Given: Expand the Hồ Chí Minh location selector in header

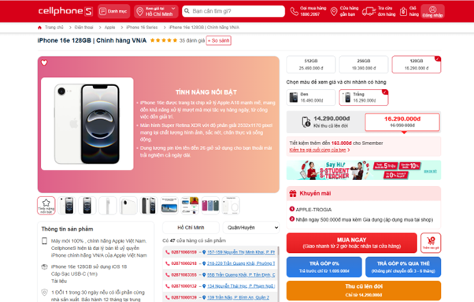Looking at the screenshot, I should [156, 11].
